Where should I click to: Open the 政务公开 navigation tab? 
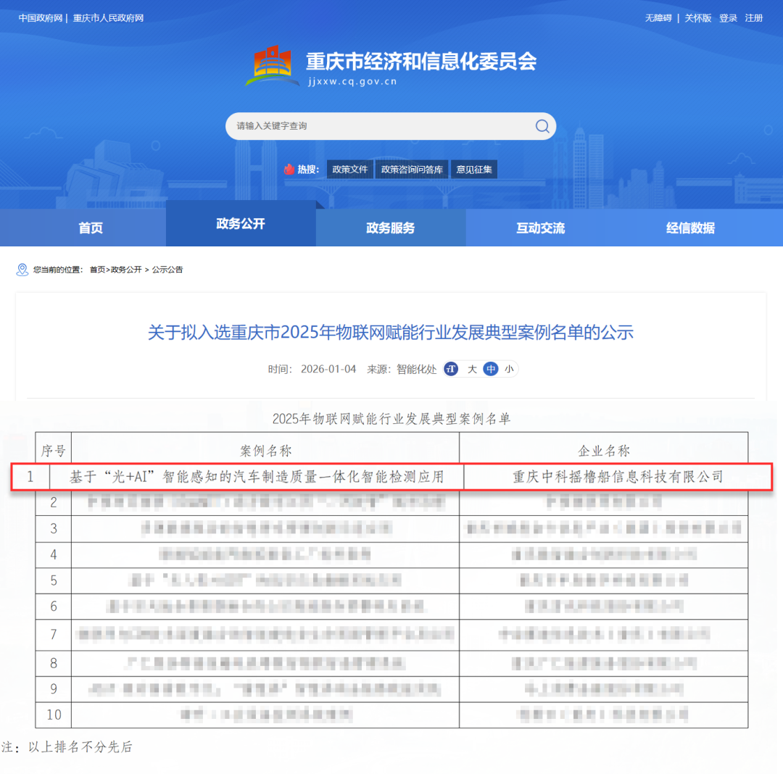241,224
